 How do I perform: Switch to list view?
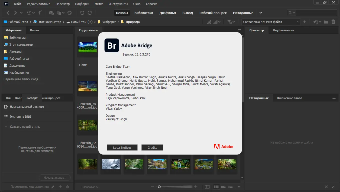[231, 187]
